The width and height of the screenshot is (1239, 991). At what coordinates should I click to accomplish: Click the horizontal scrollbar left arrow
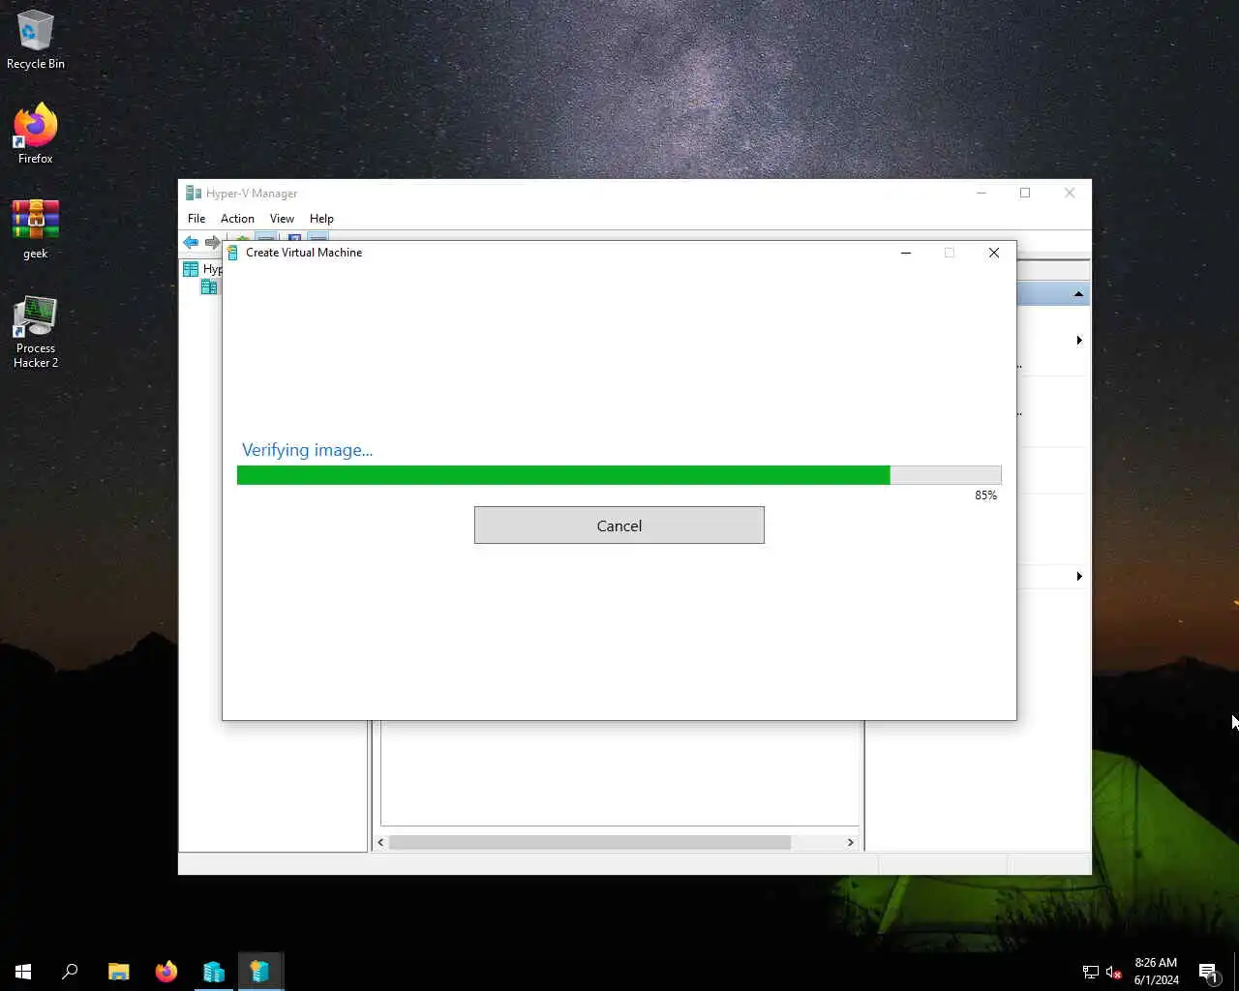tap(380, 842)
